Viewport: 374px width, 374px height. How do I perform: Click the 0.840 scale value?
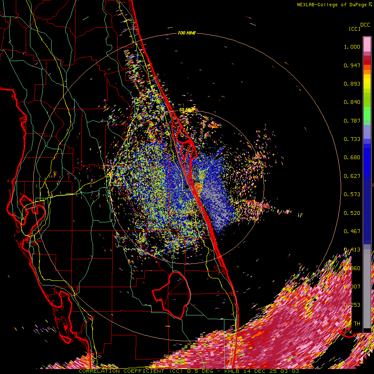352,102
